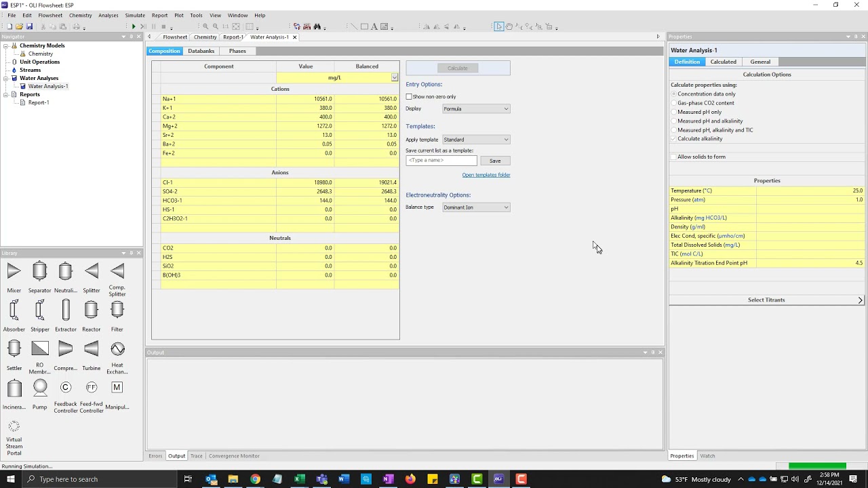868x488 pixels.
Task: Switch to the Phases tab
Action: pos(237,52)
